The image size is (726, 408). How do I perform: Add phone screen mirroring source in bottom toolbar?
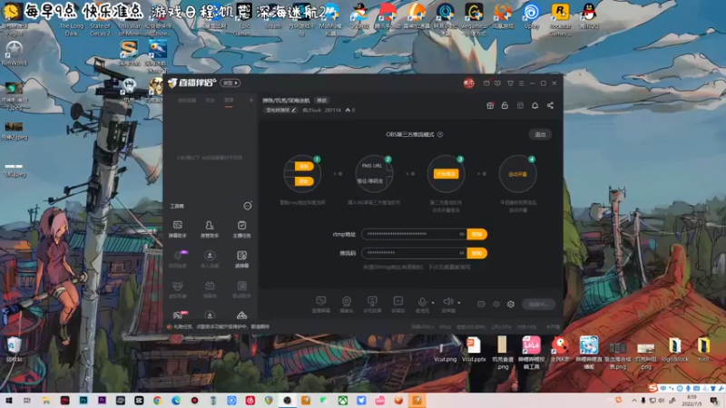tap(372, 304)
